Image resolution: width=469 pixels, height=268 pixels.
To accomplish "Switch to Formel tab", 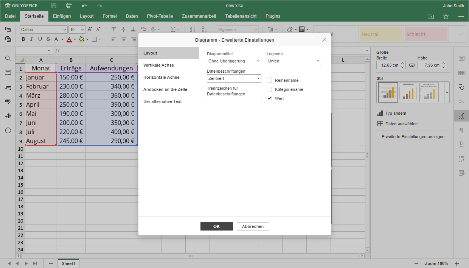I will 110,16.
